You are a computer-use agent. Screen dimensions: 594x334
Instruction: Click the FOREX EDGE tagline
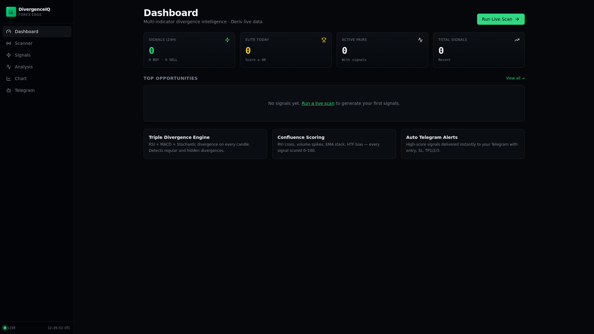(30, 15)
